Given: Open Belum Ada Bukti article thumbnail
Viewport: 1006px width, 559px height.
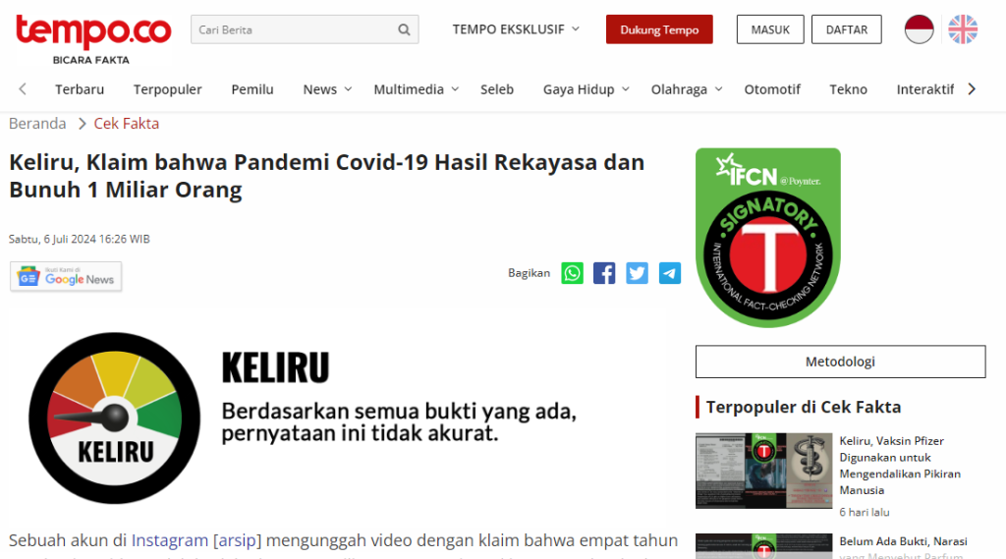Looking at the screenshot, I should tap(763, 546).
